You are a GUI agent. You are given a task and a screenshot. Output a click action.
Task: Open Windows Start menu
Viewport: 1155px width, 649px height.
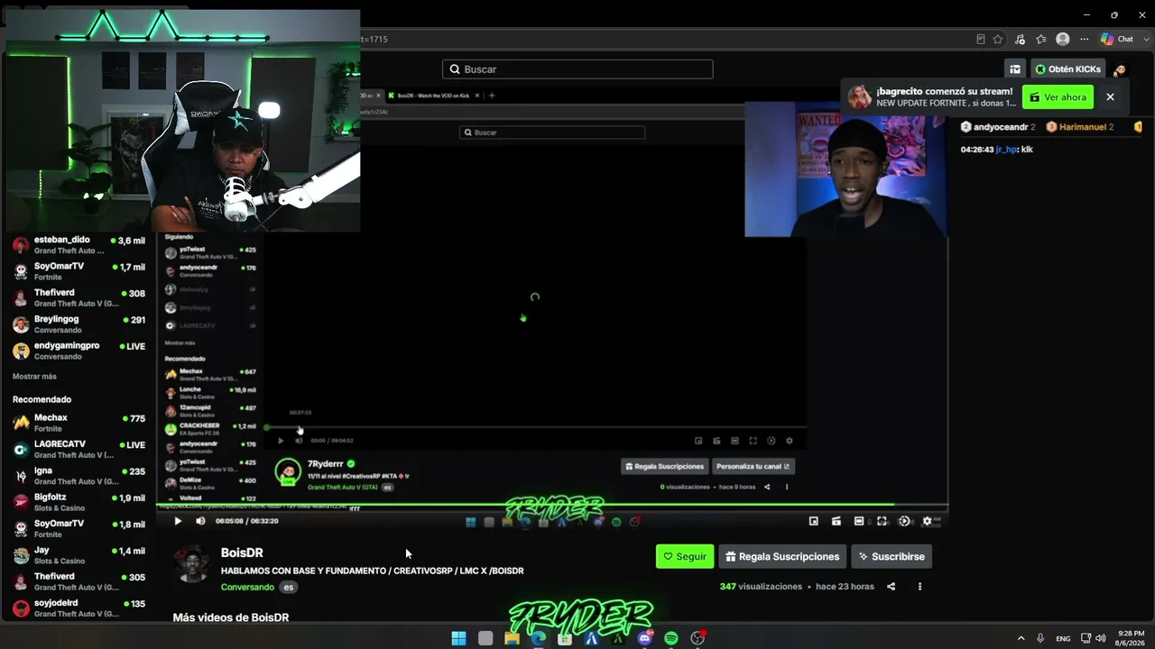coord(458,638)
